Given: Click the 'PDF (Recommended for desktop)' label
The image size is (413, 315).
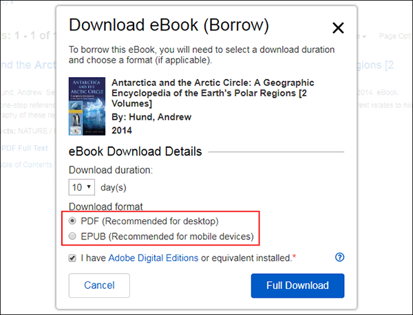Looking at the screenshot, I should 149,221.
